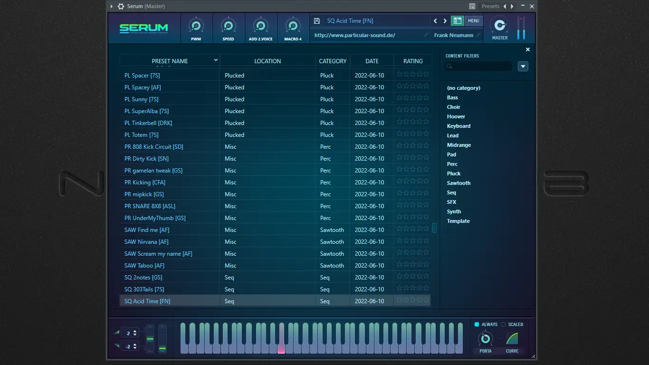649x365 pixels.
Task: Click the preset list scrollbar handle
Action: point(434,228)
